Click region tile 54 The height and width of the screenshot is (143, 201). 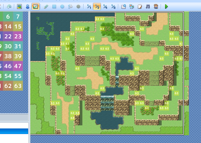coord(8,76)
